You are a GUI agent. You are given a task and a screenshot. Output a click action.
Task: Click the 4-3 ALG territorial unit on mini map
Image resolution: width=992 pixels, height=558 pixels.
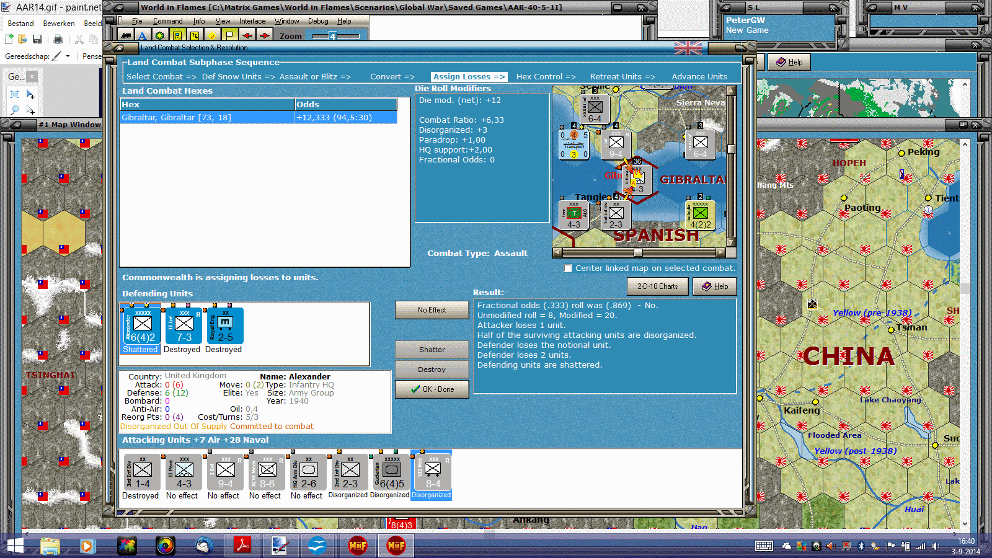click(573, 215)
